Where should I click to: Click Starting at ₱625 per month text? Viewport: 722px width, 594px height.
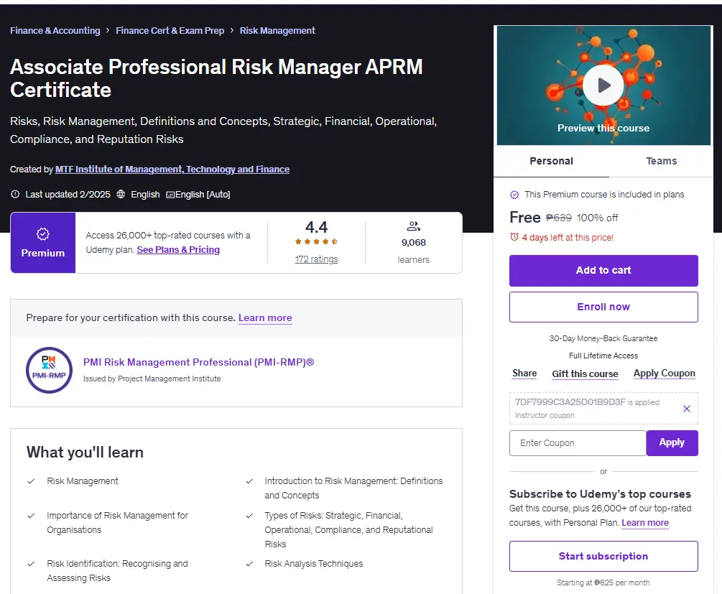[x=603, y=583]
